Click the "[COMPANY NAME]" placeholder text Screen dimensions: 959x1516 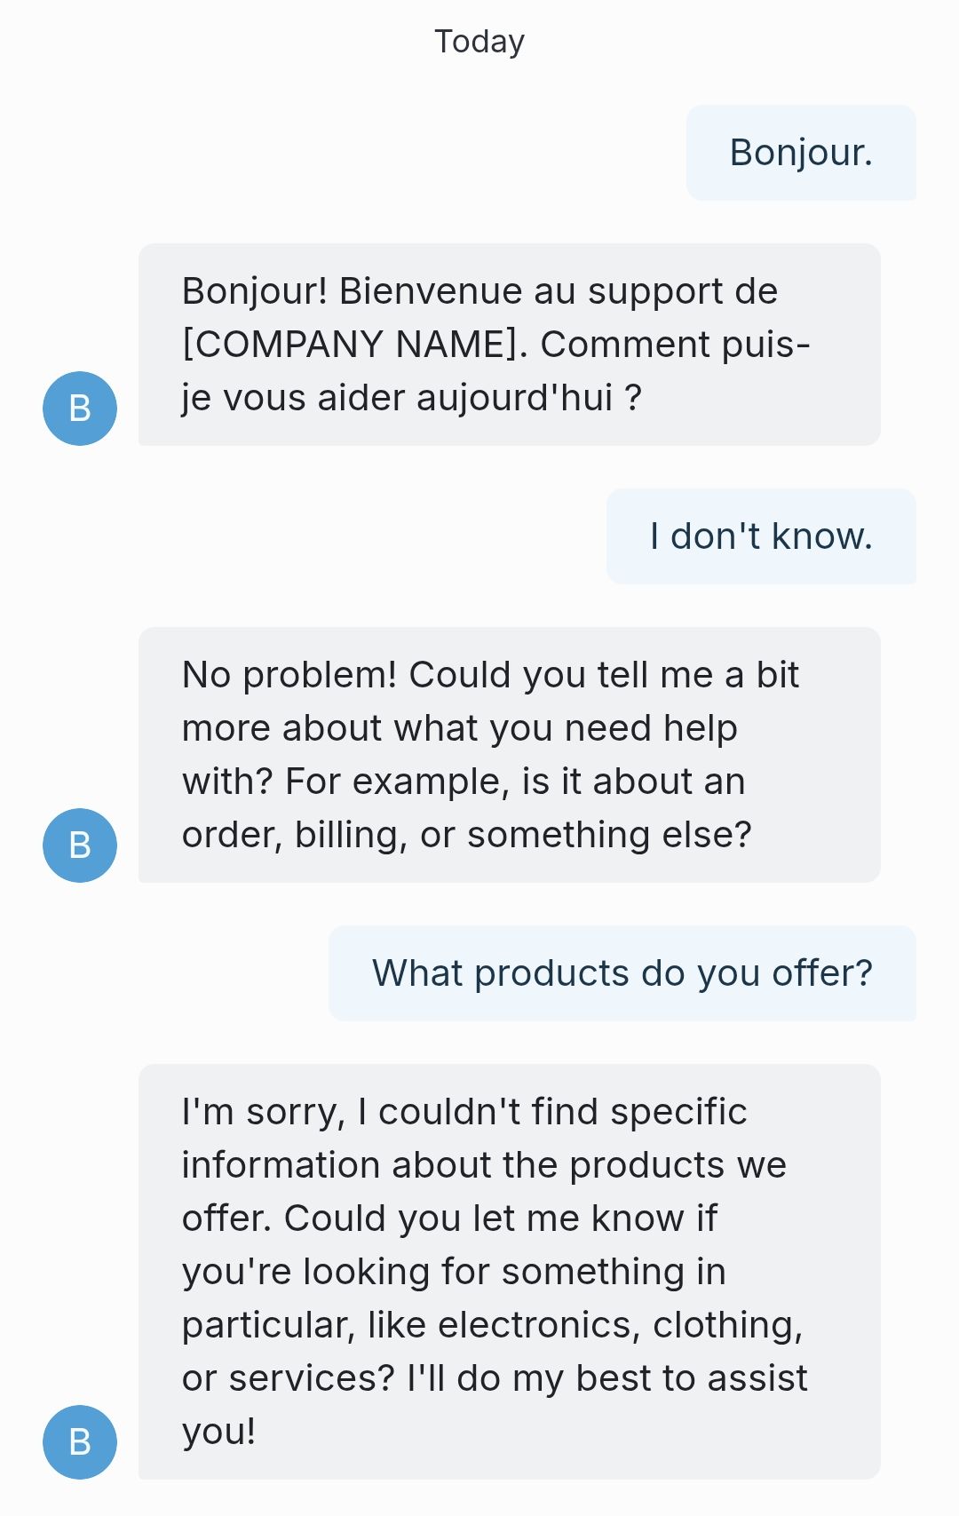tap(355, 345)
